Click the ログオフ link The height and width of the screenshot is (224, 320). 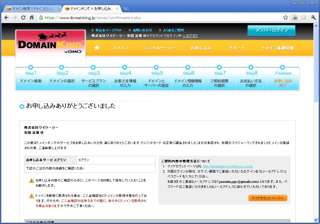[x=190, y=36]
